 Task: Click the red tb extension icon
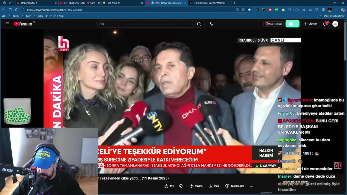tap(270, 10)
